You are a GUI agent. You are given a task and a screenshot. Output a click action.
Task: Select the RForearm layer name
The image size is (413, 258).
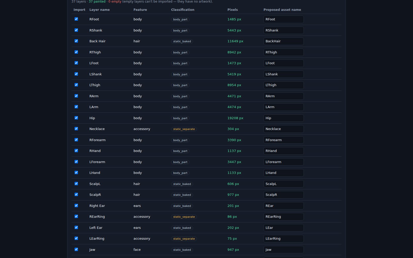point(97,140)
